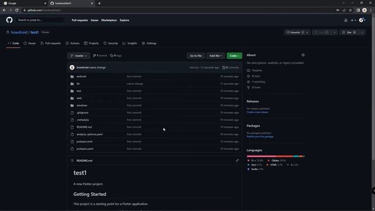
Task: Expand the Star lists dropdown arrow
Action: [x=362, y=32]
